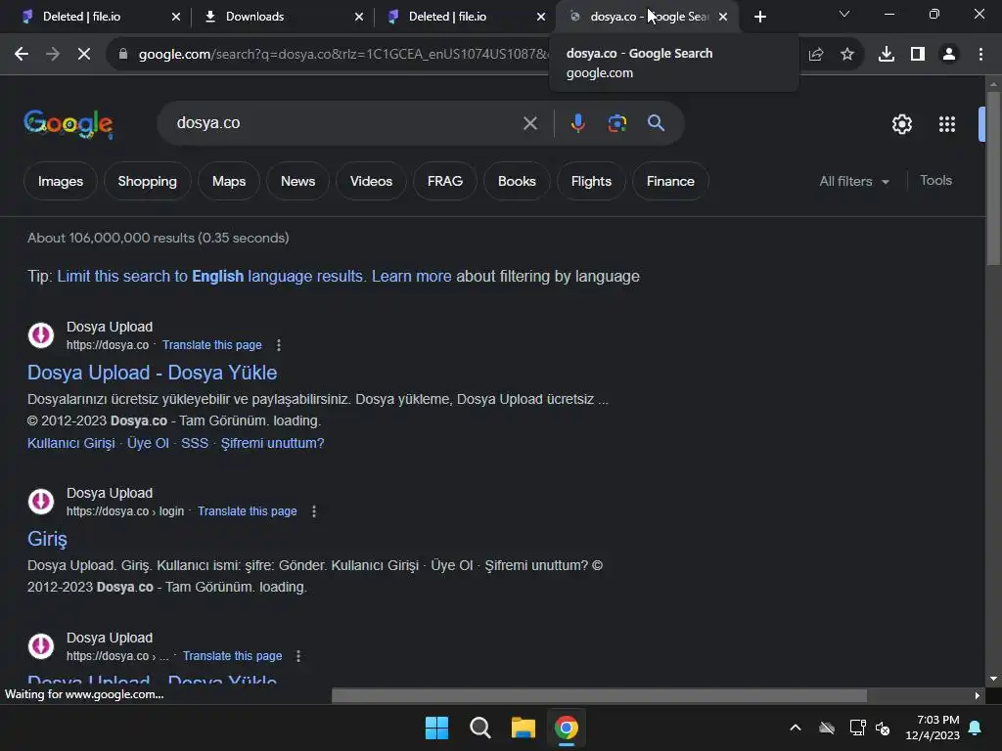The width and height of the screenshot is (1002, 751).
Task: Select the Shopping filter chip
Action: (x=148, y=181)
